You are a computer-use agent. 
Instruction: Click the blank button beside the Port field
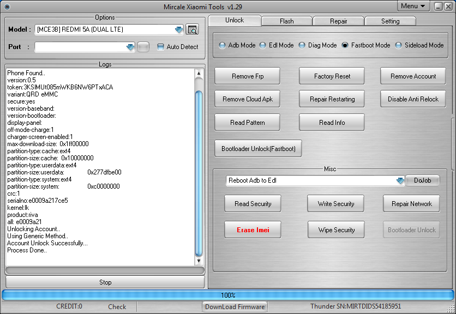coord(143,47)
